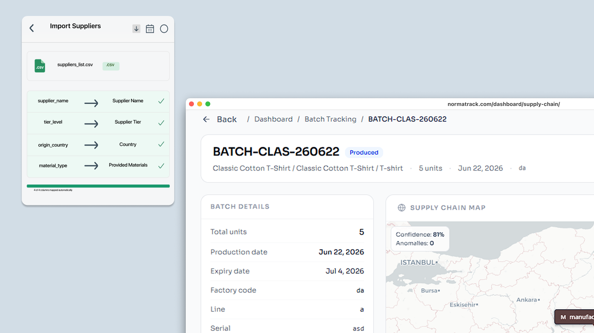Viewport: 594px width, 333px height.
Task: Click the Back arrow in the dashboard
Action: [x=206, y=119]
